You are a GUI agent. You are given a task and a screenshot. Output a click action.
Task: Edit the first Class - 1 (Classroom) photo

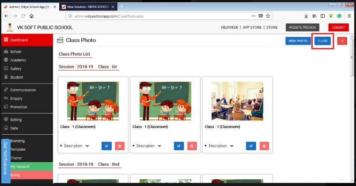click(x=106, y=146)
